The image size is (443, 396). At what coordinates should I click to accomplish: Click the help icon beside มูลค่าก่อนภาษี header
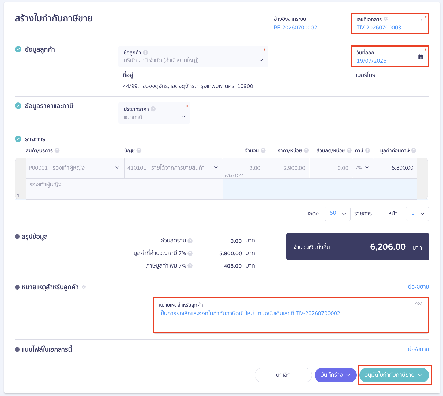pos(414,150)
